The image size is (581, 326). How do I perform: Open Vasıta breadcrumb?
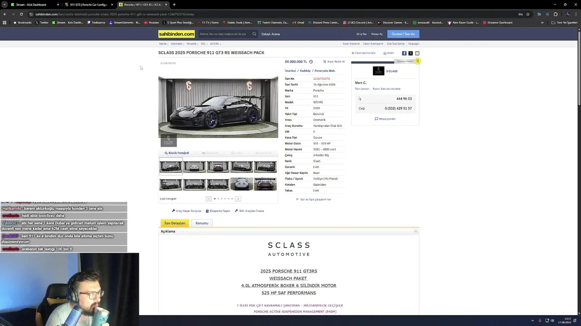(162, 44)
